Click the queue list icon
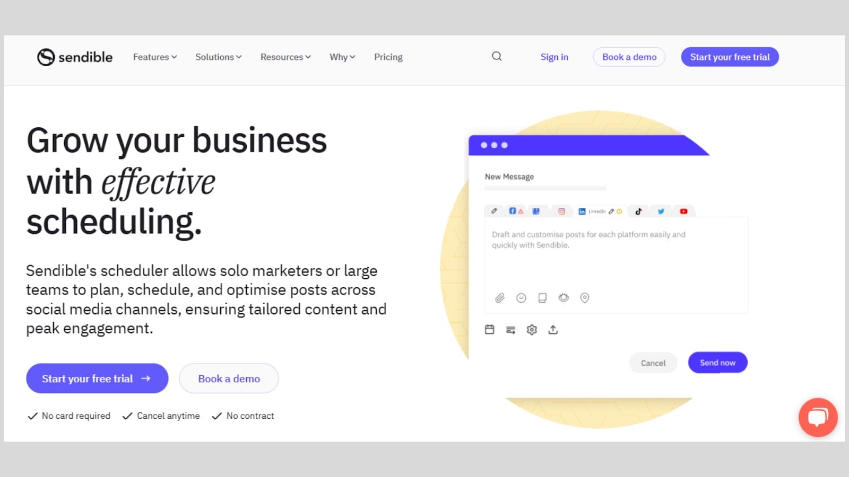The image size is (849, 477). [511, 330]
